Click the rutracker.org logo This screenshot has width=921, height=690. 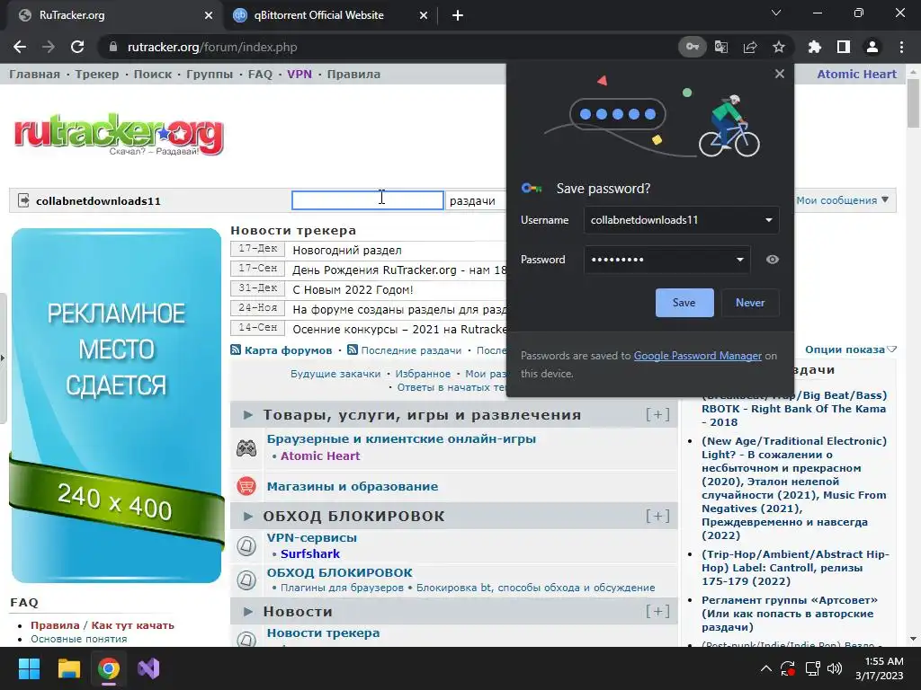click(x=119, y=134)
